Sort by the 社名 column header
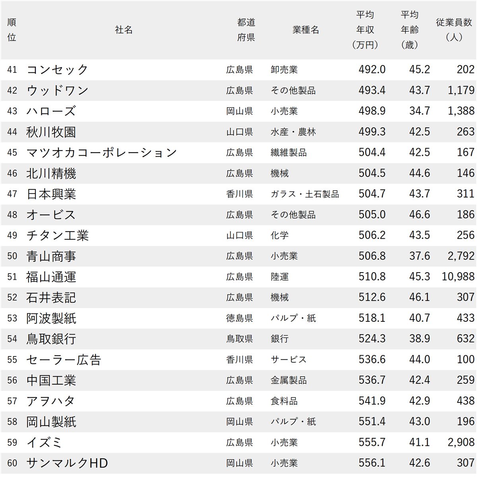The image size is (477, 478). (123, 29)
